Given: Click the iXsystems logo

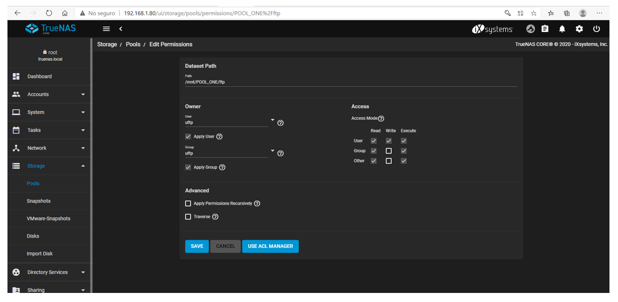Looking at the screenshot, I should point(493,29).
